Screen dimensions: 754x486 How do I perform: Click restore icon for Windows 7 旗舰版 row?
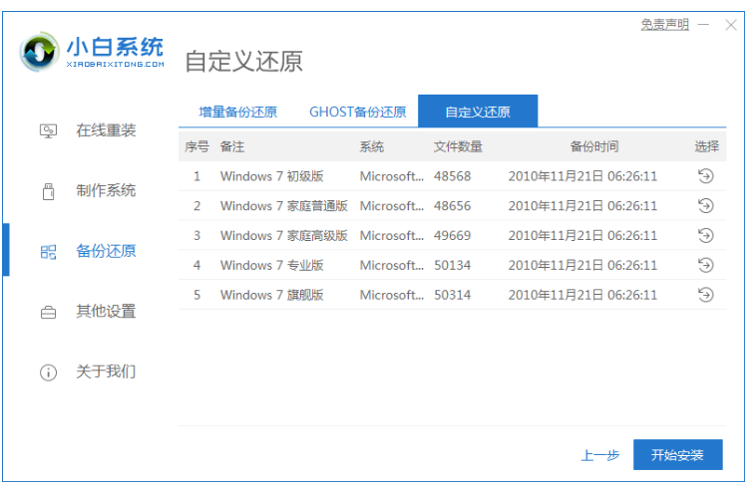(x=705, y=295)
